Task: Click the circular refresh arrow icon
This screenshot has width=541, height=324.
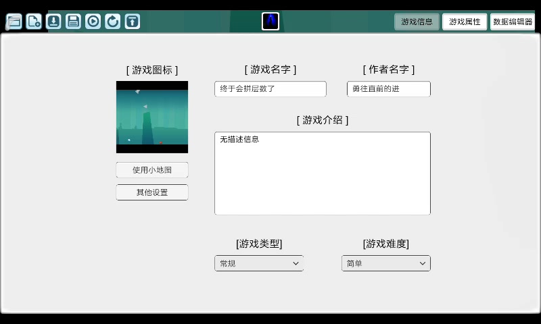Action: (112, 22)
